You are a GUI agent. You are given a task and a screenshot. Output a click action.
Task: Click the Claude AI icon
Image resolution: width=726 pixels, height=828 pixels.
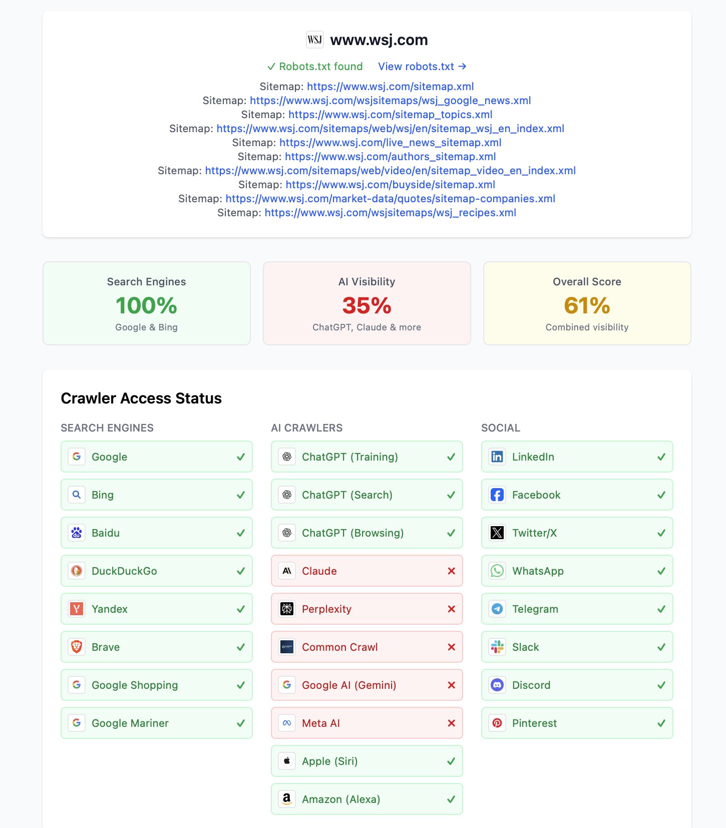pyautogui.click(x=287, y=571)
